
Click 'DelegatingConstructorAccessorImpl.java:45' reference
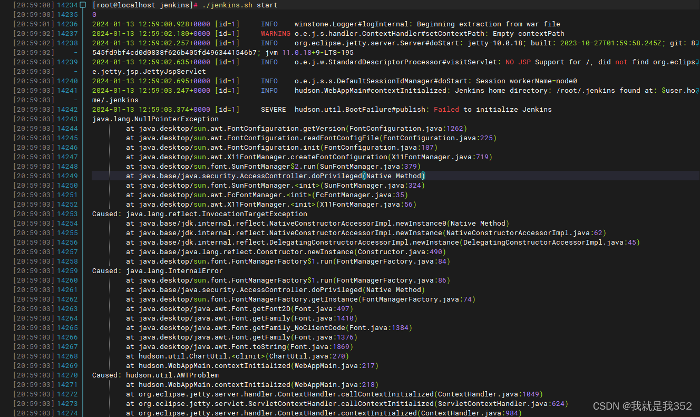click(x=550, y=242)
